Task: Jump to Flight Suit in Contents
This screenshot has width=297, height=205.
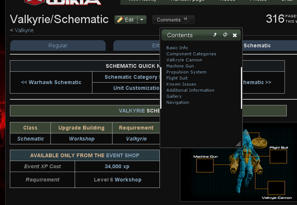Action: (177, 78)
